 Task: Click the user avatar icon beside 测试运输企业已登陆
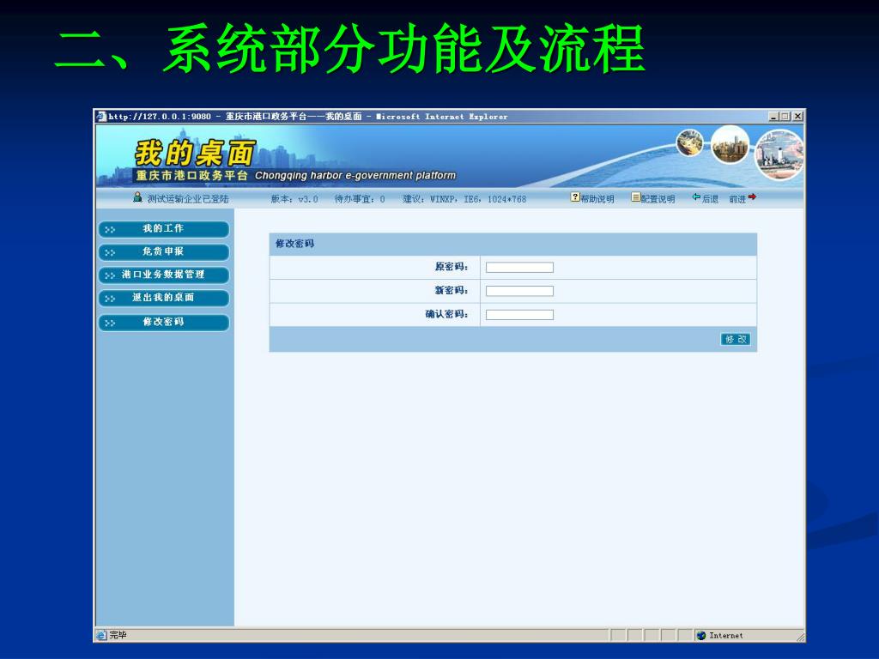(137, 196)
